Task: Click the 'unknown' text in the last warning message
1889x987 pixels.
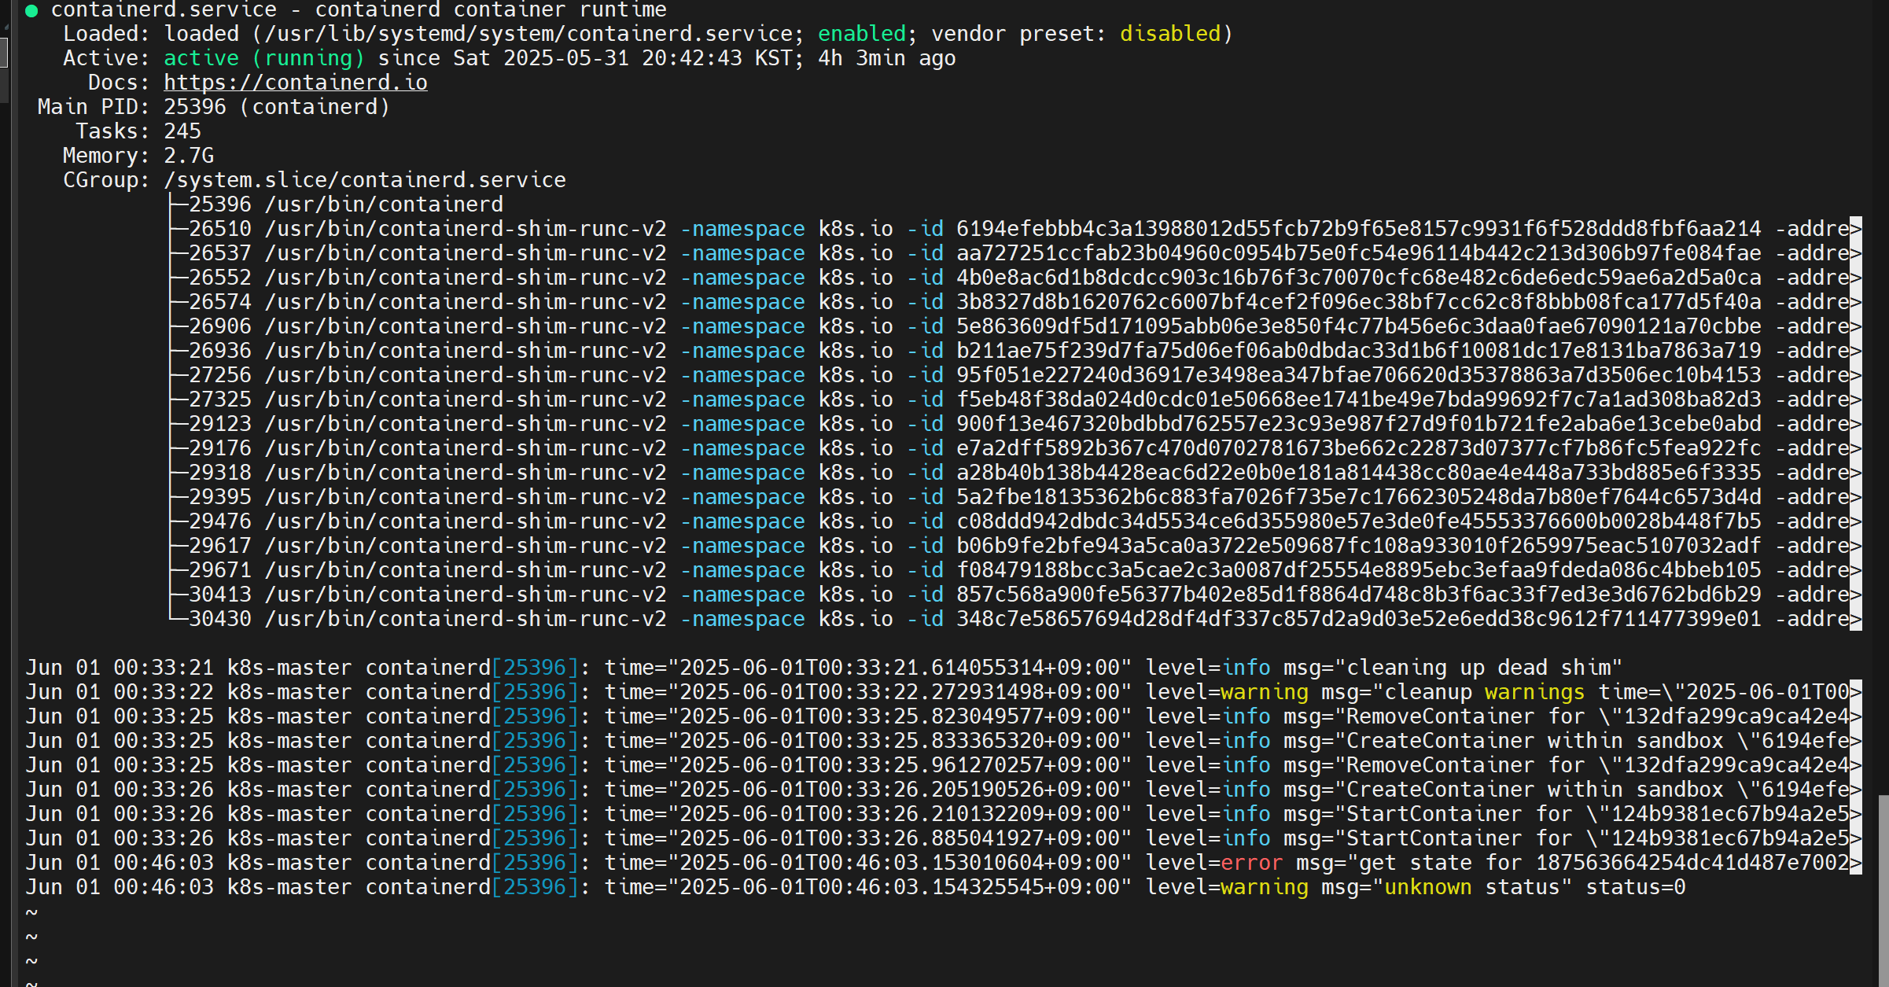Action: [1427, 887]
